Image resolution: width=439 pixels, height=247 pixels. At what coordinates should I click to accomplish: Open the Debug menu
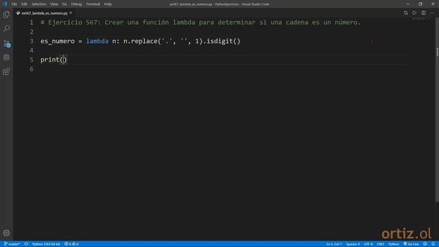click(x=76, y=4)
